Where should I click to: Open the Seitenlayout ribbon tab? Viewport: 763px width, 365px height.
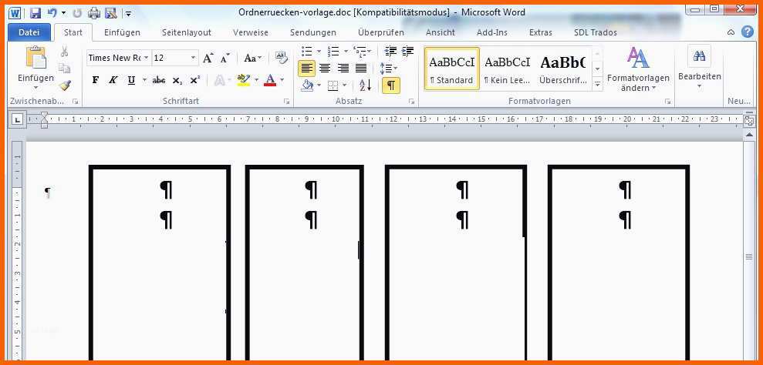point(187,32)
